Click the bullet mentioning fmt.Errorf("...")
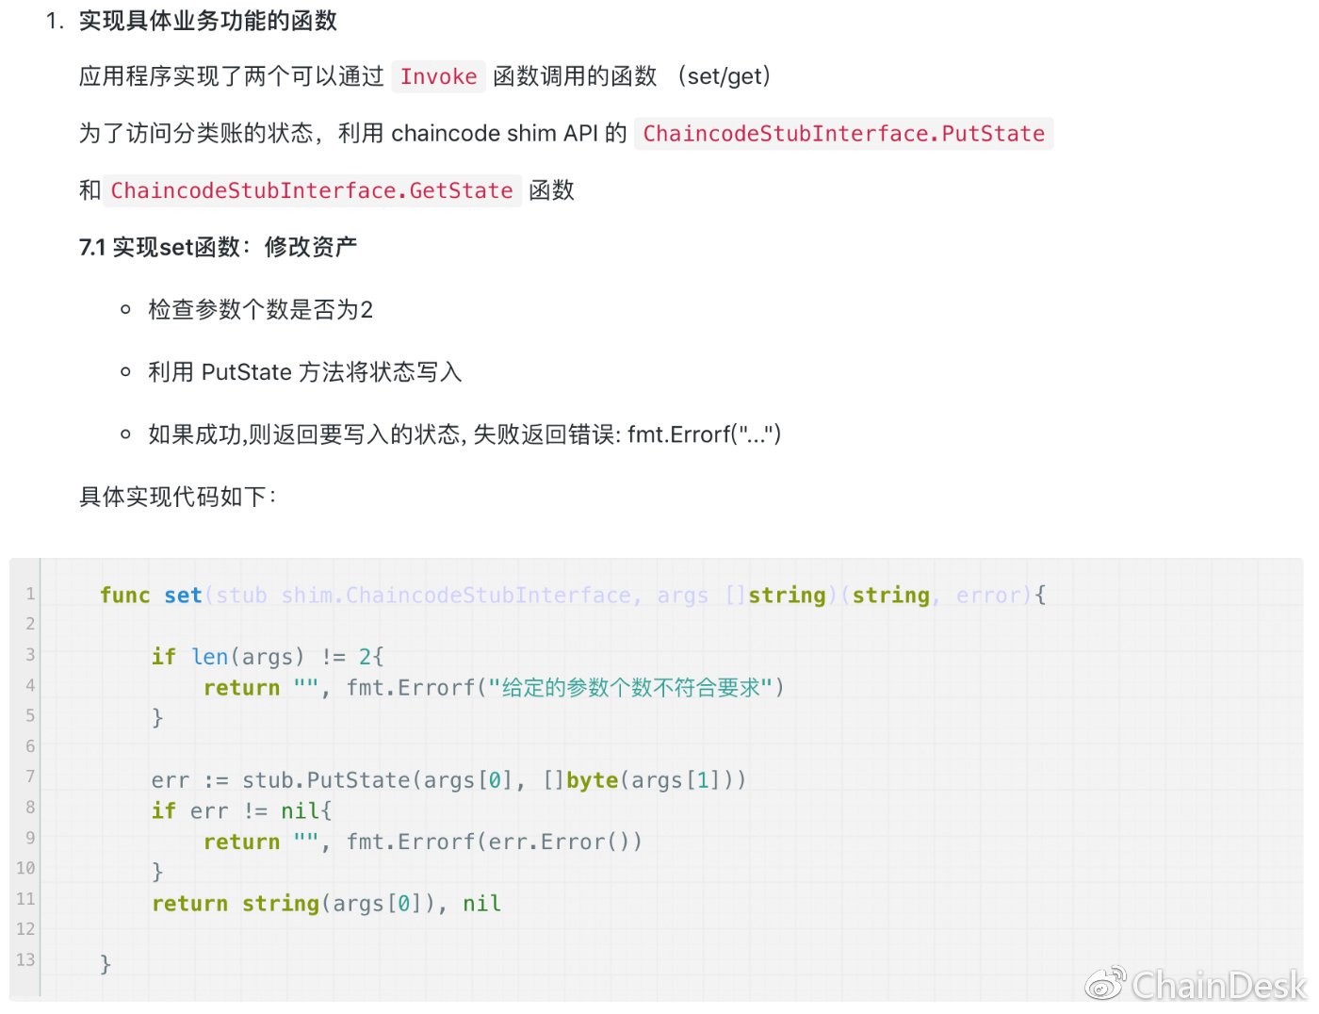 click(464, 434)
